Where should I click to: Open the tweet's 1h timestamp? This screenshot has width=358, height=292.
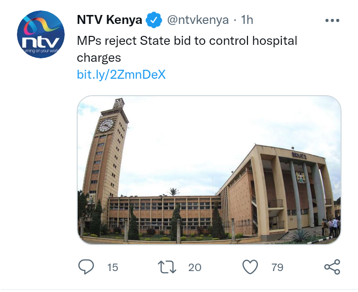(247, 20)
